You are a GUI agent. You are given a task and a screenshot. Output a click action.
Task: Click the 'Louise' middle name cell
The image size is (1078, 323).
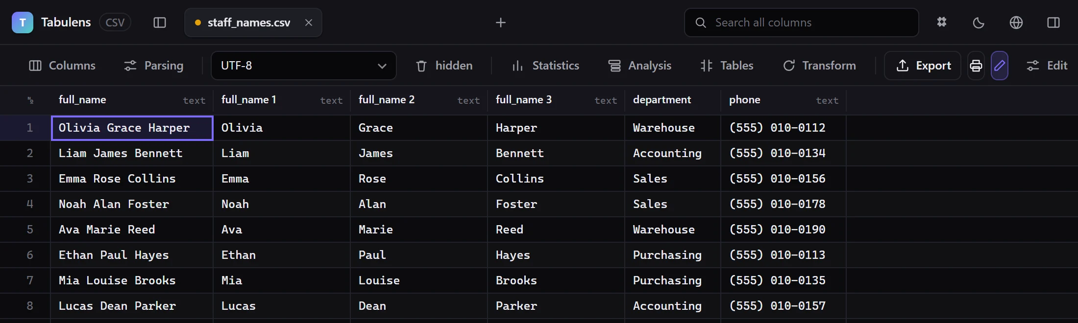[419, 281]
